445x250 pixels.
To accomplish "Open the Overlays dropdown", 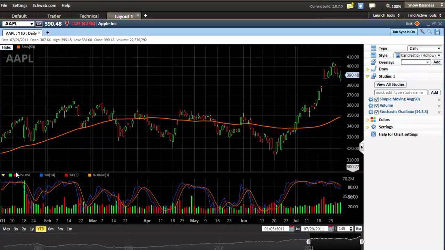I will pos(416,62).
